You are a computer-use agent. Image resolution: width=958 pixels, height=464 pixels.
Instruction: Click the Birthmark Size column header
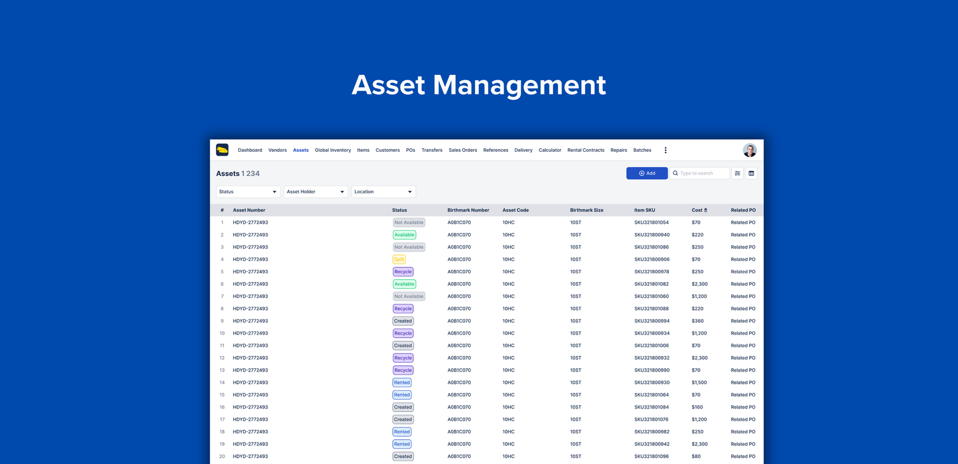point(587,210)
